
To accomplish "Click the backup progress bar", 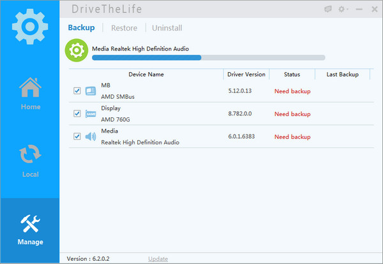I will 208,57.
